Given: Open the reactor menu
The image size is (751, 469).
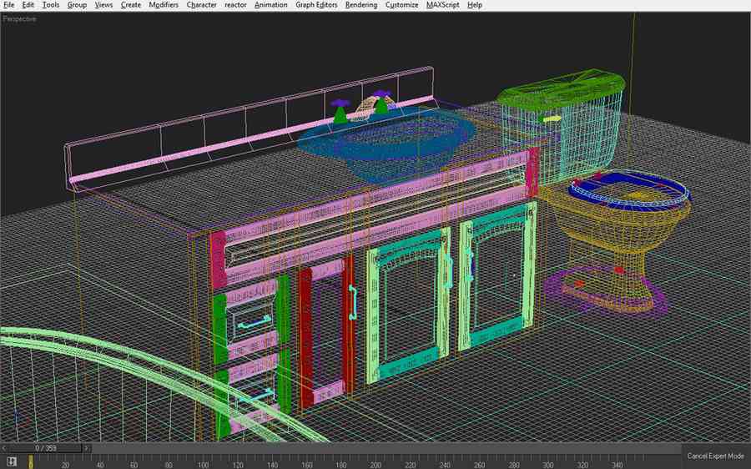Looking at the screenshot, I should pos(235,5).
